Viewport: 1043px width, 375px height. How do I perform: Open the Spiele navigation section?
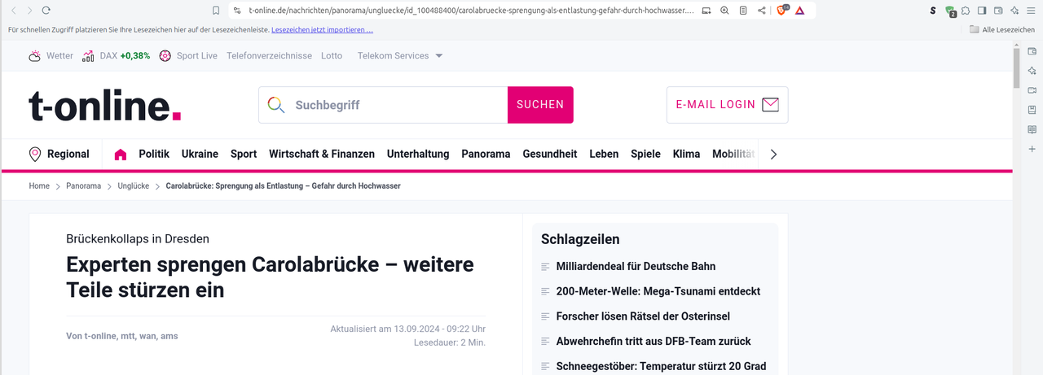pyautogui.click(x=645, y=154)
